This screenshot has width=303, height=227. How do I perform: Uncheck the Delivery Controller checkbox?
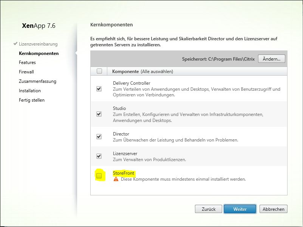99,89
